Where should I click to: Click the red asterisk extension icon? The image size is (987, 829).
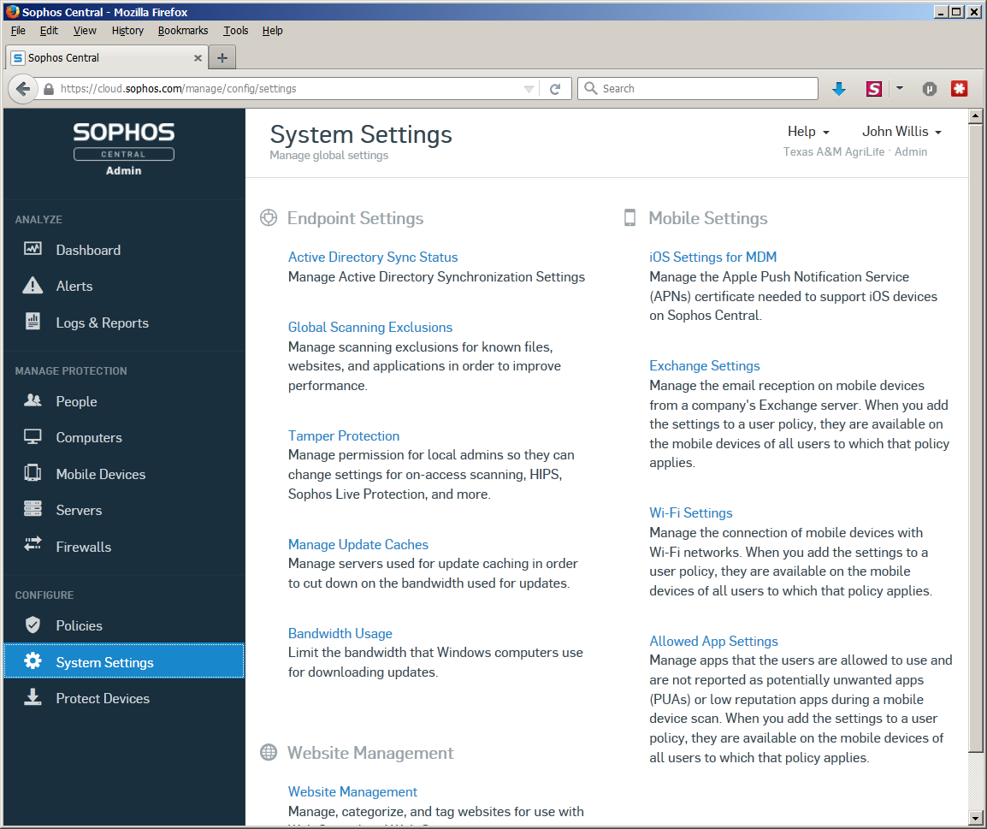(959, 89)
